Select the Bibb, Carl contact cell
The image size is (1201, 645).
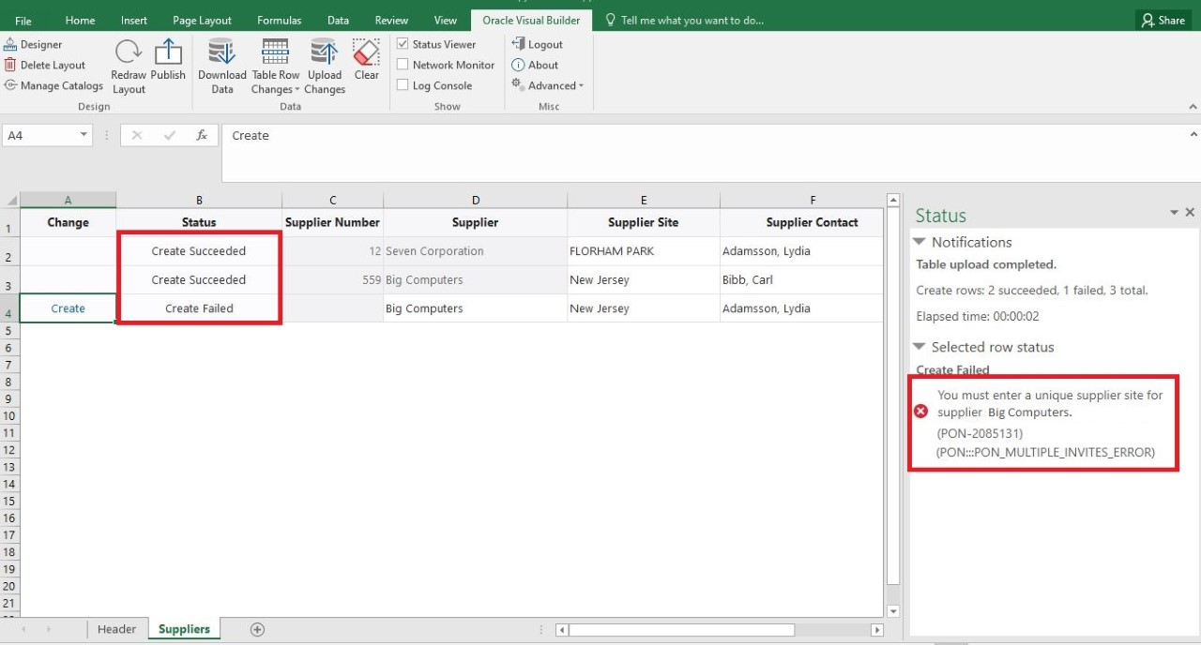pos(801,279)
